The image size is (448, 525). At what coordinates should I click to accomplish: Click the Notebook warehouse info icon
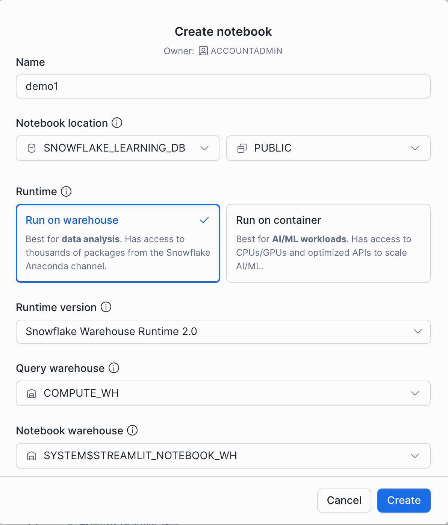(x=132, y=431)
